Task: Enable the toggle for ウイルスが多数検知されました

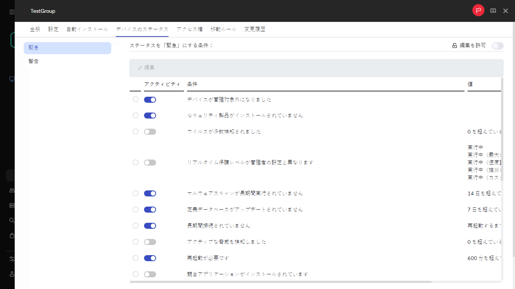Action: 150,131
